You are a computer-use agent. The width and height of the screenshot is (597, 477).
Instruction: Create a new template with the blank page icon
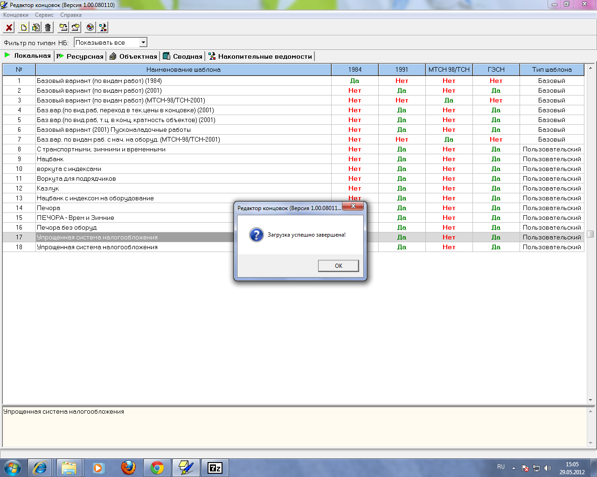[23, 27]
